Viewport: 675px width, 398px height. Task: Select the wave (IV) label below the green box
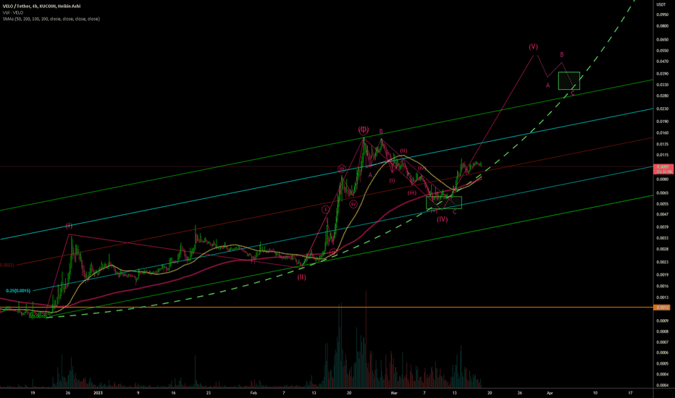442,219
